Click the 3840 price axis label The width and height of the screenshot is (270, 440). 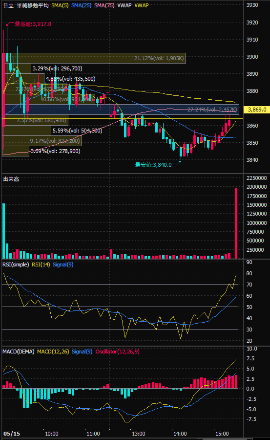(252, 160)
